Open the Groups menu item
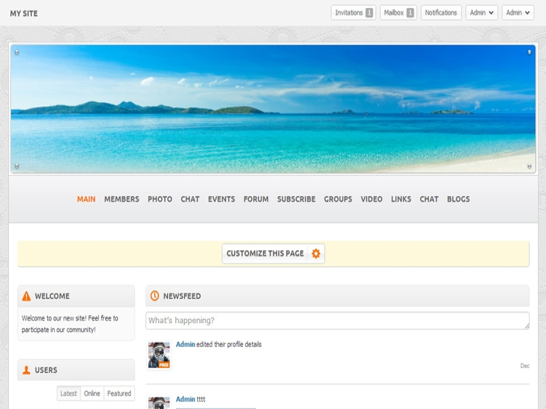Screen dimensions: 546x409 pyautogui.click(x=338, y=199)
